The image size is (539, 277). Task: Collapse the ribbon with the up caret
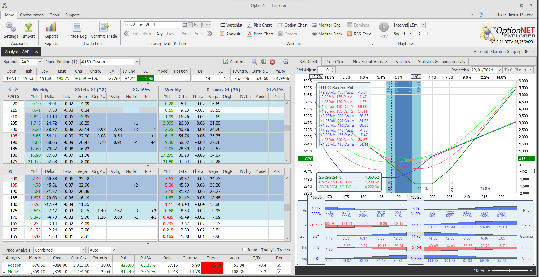tap(472, 15)
